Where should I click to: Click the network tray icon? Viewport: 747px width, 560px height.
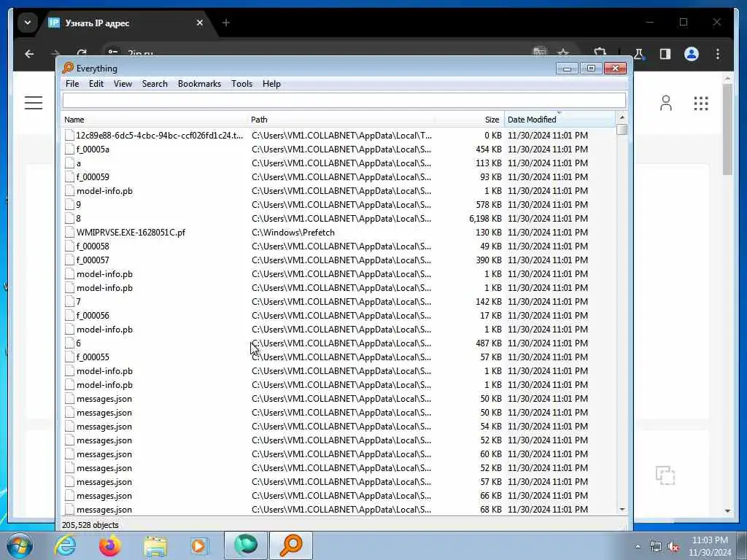[x=656, y=547]
